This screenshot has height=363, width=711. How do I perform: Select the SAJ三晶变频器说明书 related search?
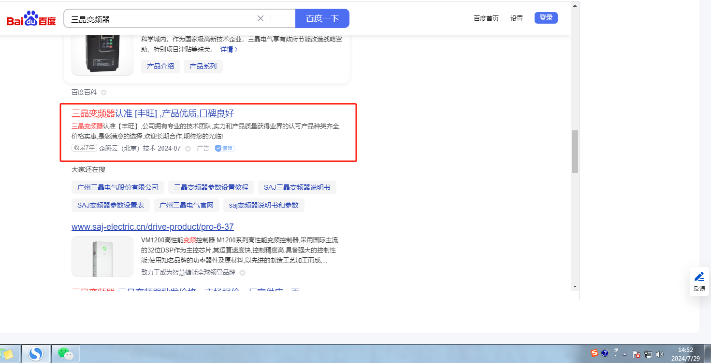coord(297,187)
